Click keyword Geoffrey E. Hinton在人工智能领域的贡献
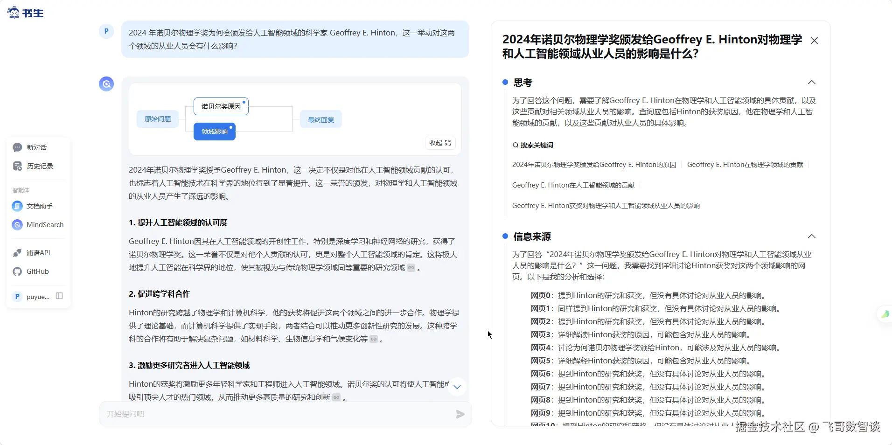 (573, 185)
